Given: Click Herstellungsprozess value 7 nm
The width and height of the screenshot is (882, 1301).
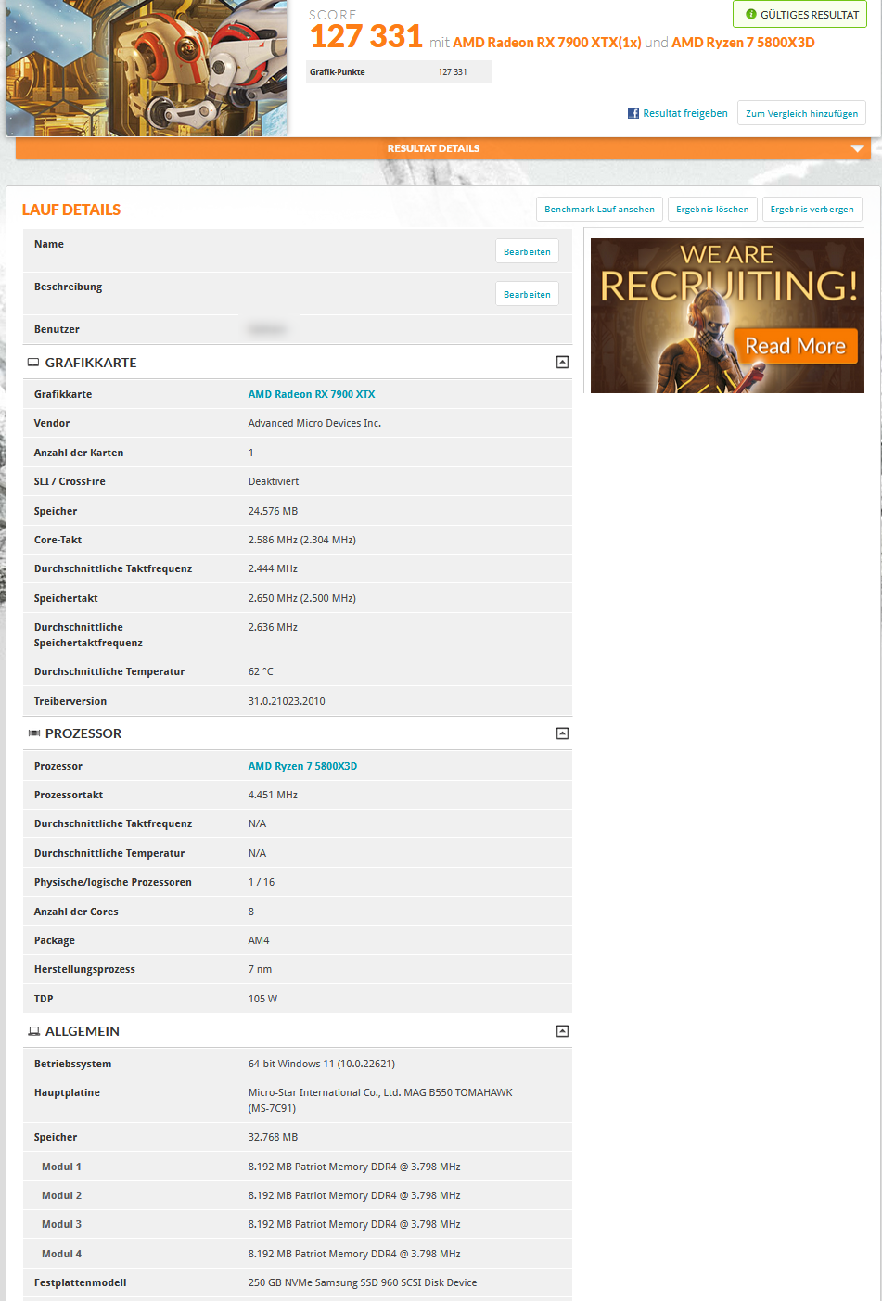Looking at the screenshot, I should pyautogui.click(x=260, y=969).
